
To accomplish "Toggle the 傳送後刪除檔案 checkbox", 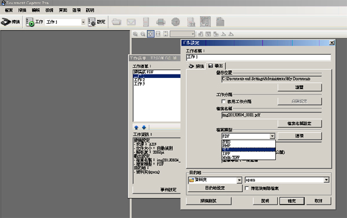I will 247,188.
